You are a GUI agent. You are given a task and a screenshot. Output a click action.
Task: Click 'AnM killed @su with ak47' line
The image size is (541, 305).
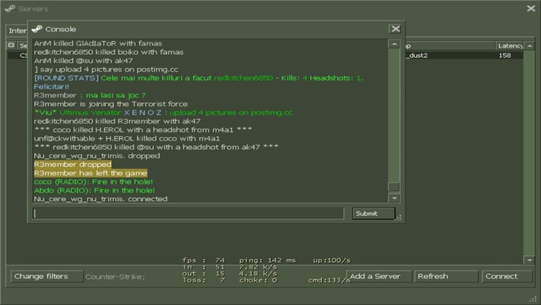[83, 61]
